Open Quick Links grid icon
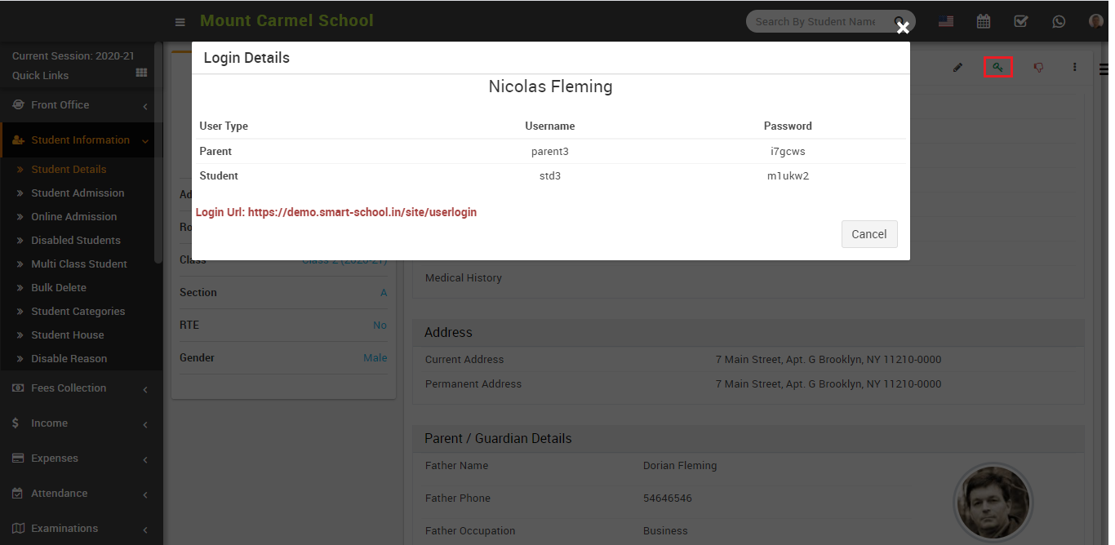 coord(141,73)
